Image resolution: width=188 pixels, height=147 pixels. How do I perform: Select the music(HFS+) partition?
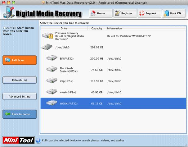pos(68,92)
